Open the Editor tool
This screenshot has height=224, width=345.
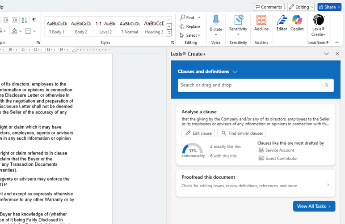[x=282, y=23]
